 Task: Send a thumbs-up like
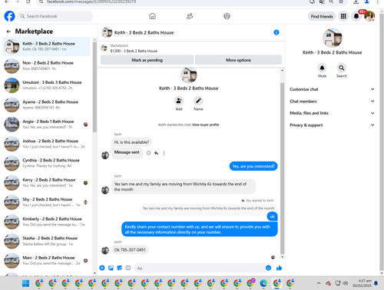[279, 268]
